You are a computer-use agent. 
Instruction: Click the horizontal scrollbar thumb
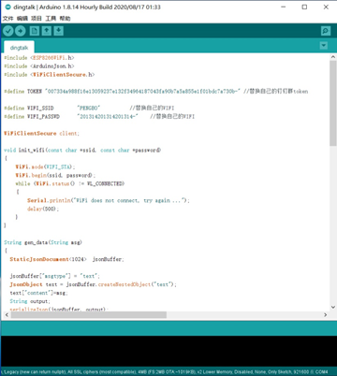pyautogui.click(x=89, y=315)
